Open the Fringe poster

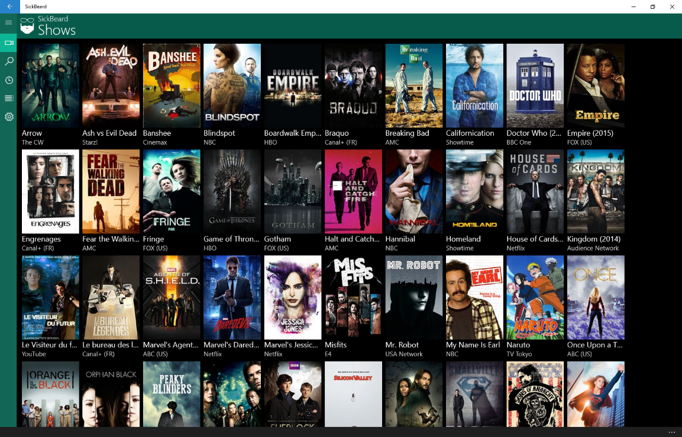coord(172,191)
